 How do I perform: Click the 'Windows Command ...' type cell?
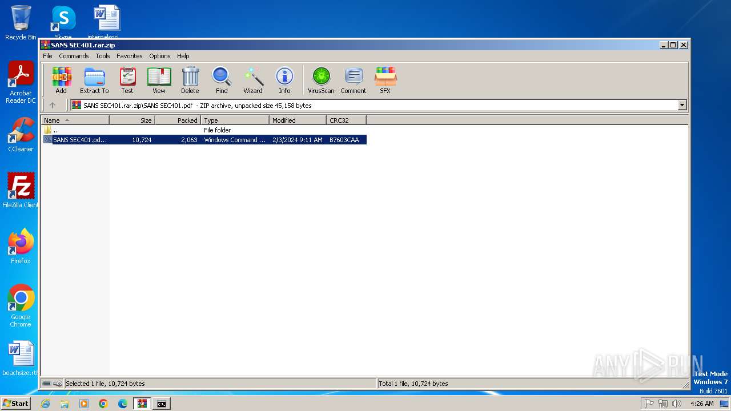click(235, 140)
